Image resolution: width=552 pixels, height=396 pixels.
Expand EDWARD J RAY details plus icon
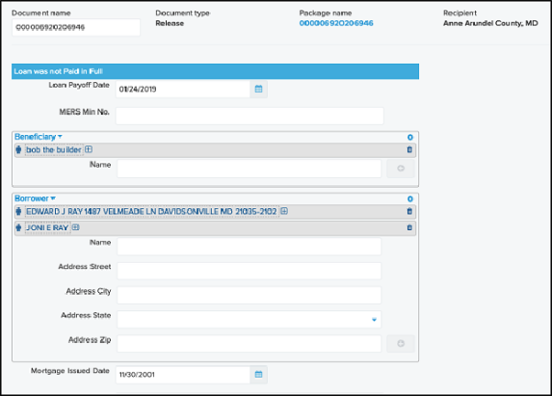point(284,211)
